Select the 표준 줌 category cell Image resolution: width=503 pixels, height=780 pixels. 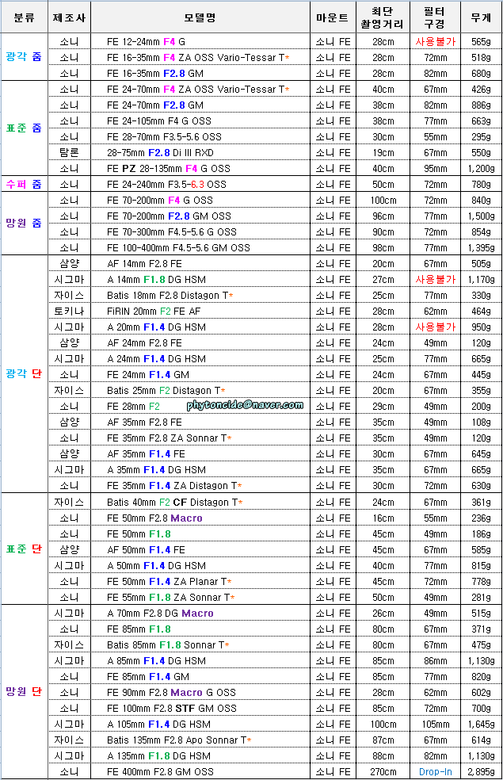(x=24, y=128)
